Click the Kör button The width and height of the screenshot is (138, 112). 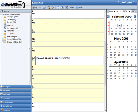133,11
